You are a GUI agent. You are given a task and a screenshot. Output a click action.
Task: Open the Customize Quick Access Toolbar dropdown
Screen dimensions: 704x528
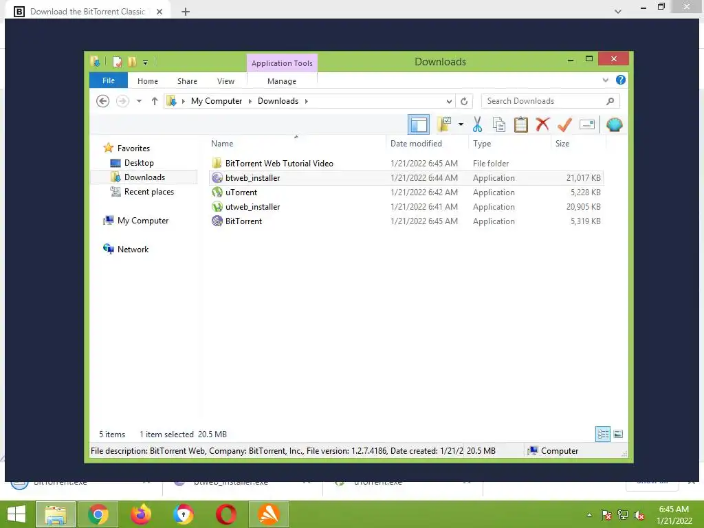click(146, 63)
